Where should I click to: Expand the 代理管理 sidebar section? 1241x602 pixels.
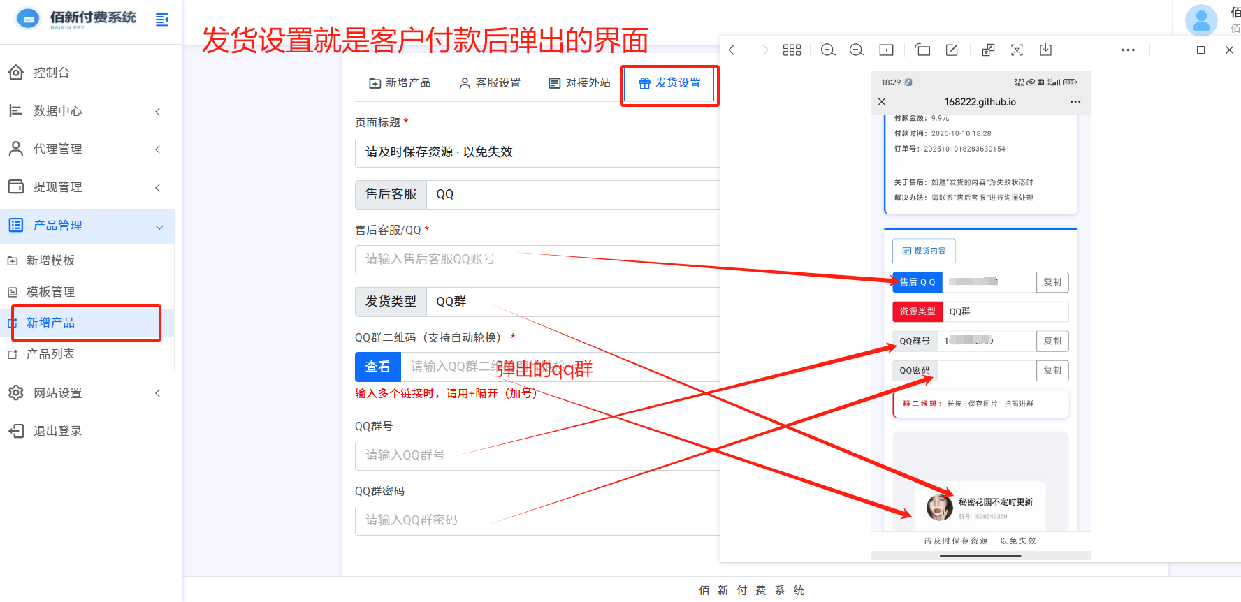point(87,149)
